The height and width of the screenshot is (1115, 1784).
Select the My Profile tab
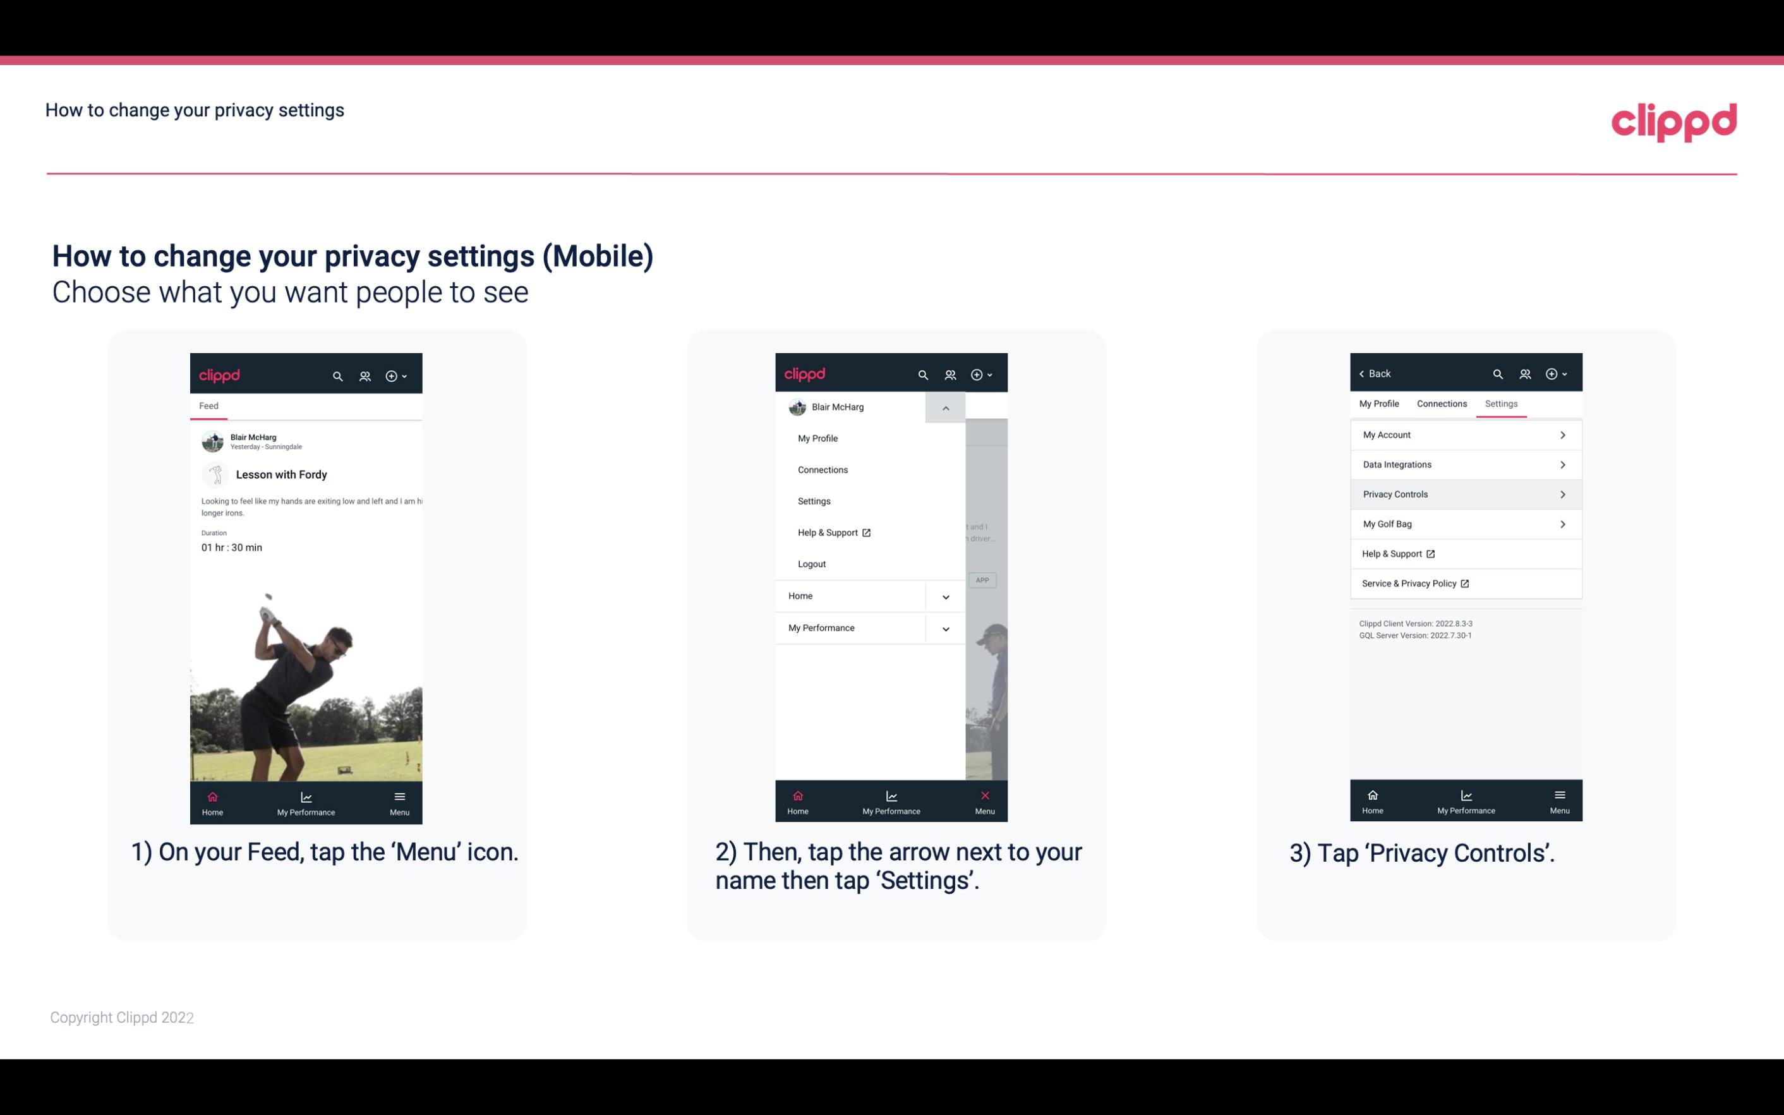click(1381, 403)
